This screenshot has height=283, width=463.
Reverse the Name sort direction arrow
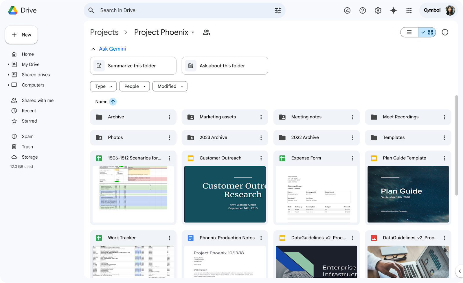click(x=113, y=102)
